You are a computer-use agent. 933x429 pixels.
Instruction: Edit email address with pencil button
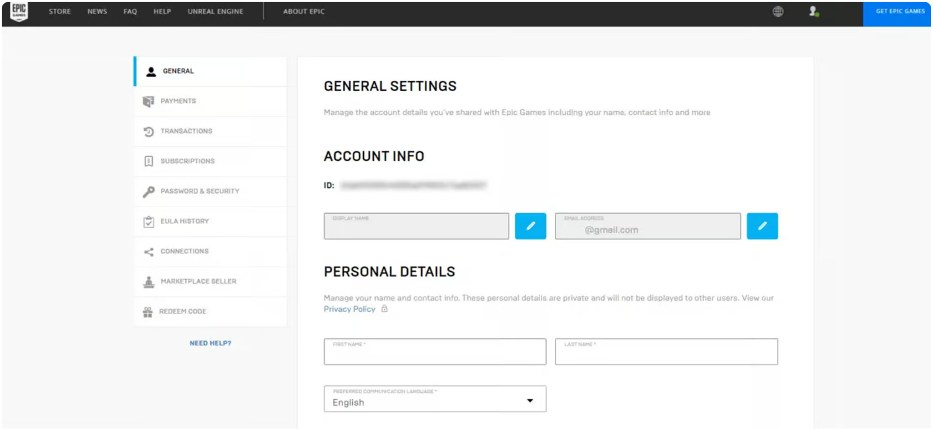tap(762, 226)
